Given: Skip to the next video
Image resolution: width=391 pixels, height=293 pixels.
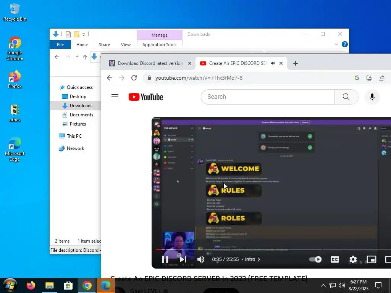Looking at the screenshot, I should (x=183, y=259).
